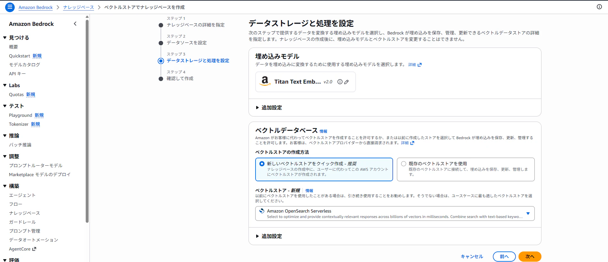Open Quotas in the sidebar
Viewport: 608px width, 262px height.
(16, 94)
